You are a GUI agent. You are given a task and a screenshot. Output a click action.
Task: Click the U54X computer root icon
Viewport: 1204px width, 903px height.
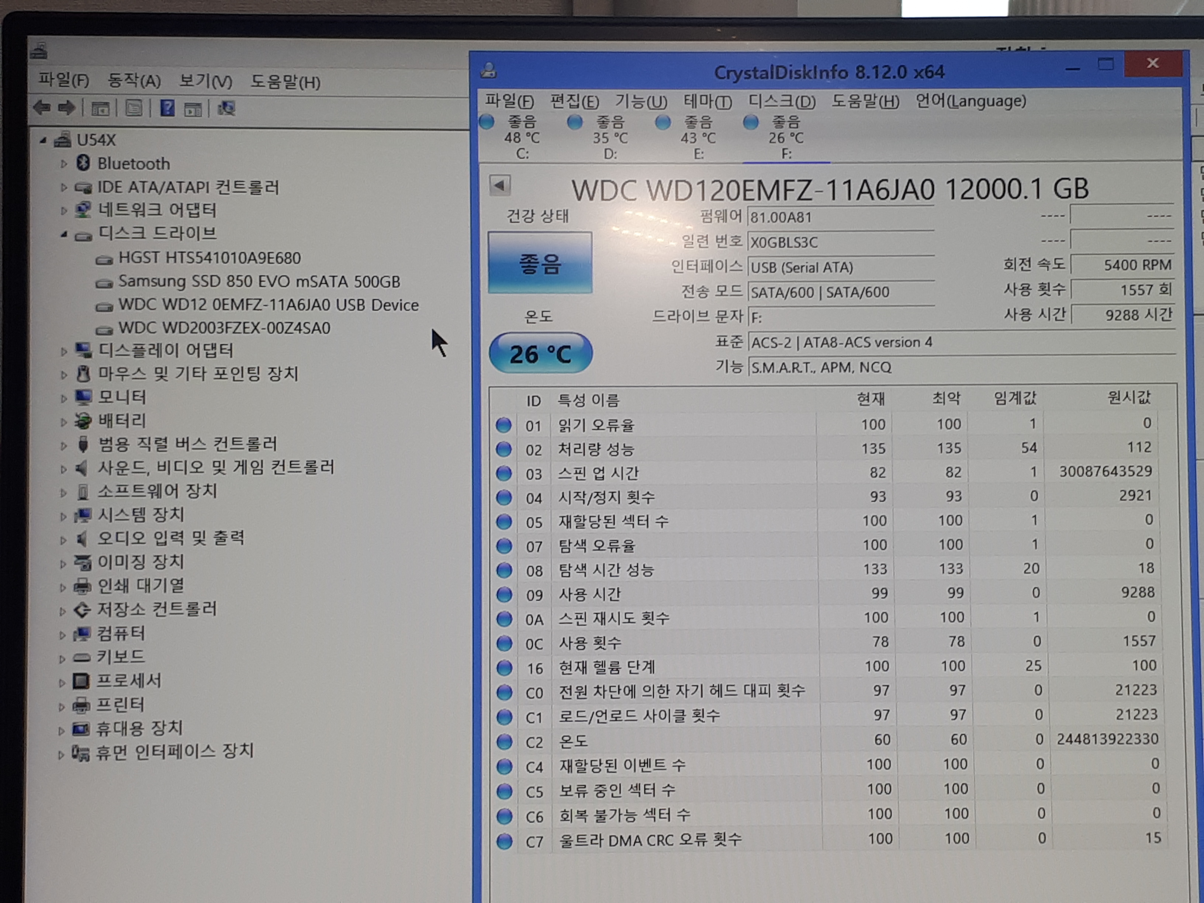tap(63, 140)
